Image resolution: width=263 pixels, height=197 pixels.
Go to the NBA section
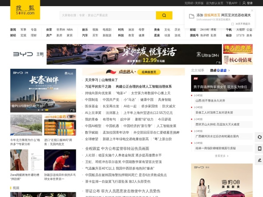click(x=70, y=30)
